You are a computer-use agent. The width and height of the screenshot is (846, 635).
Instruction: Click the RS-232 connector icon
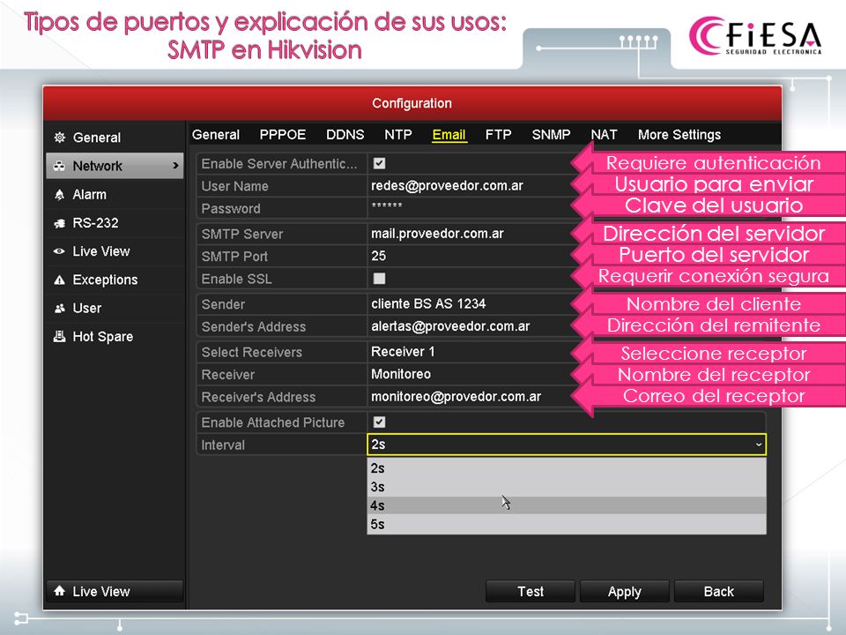(59, 223)
